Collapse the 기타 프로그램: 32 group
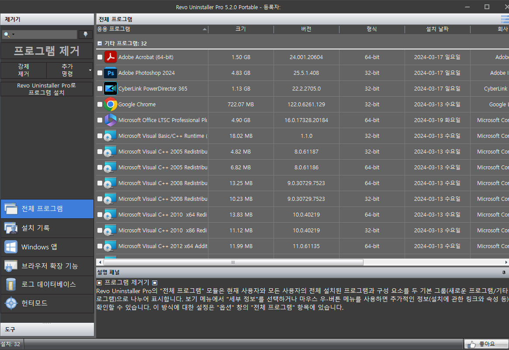Viewport: 509px width, 350px height. click(100, 43)
